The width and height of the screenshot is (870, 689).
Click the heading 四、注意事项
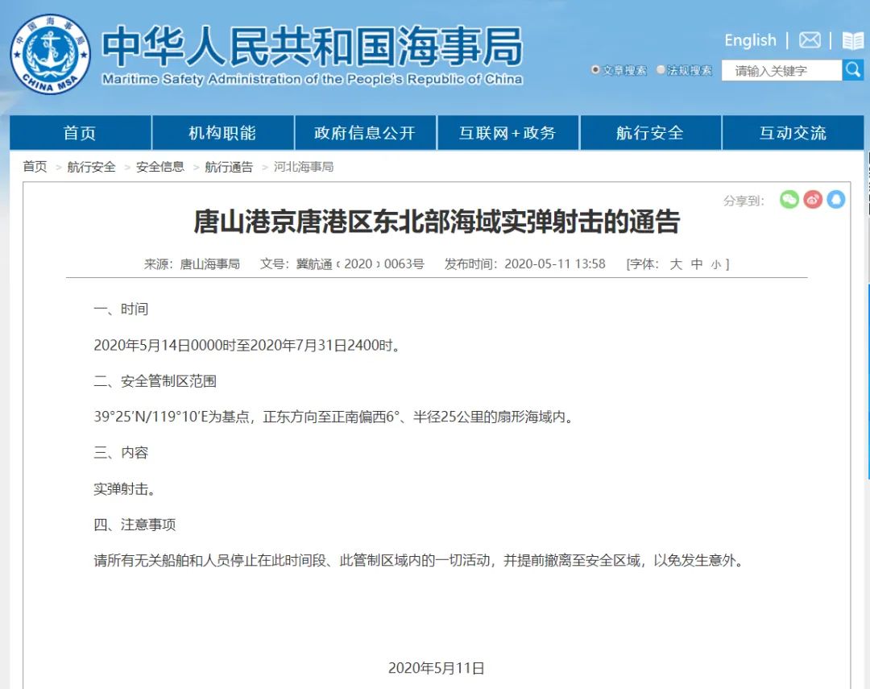click(x=135, y=525)
